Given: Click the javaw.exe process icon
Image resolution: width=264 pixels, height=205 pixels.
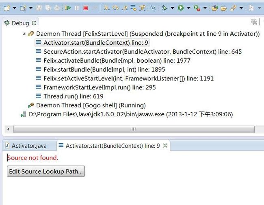Looking at the screenshot, I should 24,114.
